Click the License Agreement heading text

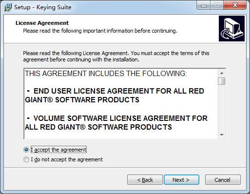tap(42, 23)
